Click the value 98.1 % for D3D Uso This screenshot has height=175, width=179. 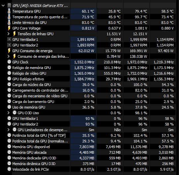141,113
